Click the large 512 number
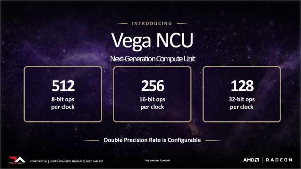This screenshot has width=301, height=169. [x=63, y=86]
